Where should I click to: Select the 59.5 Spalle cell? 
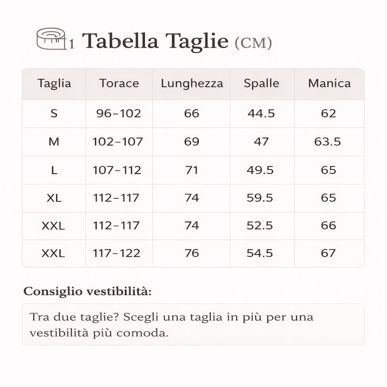click(260, 198)
